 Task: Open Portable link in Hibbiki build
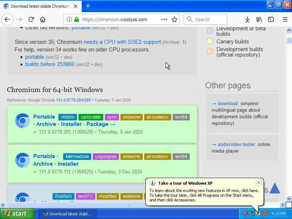pos(44,117)
